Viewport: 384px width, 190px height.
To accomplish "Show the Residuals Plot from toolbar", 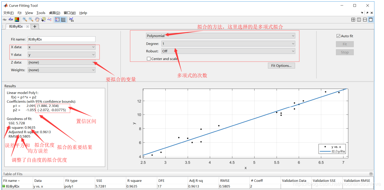I will 11,19.
